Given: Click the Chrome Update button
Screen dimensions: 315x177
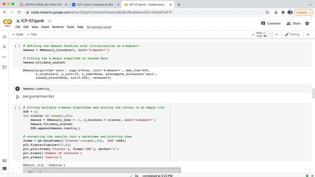Looking at the screenshot, I should (304, 12).
